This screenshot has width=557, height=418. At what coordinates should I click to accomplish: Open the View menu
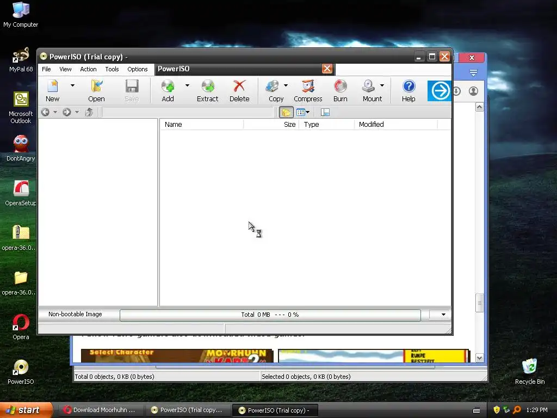point(65,69)
